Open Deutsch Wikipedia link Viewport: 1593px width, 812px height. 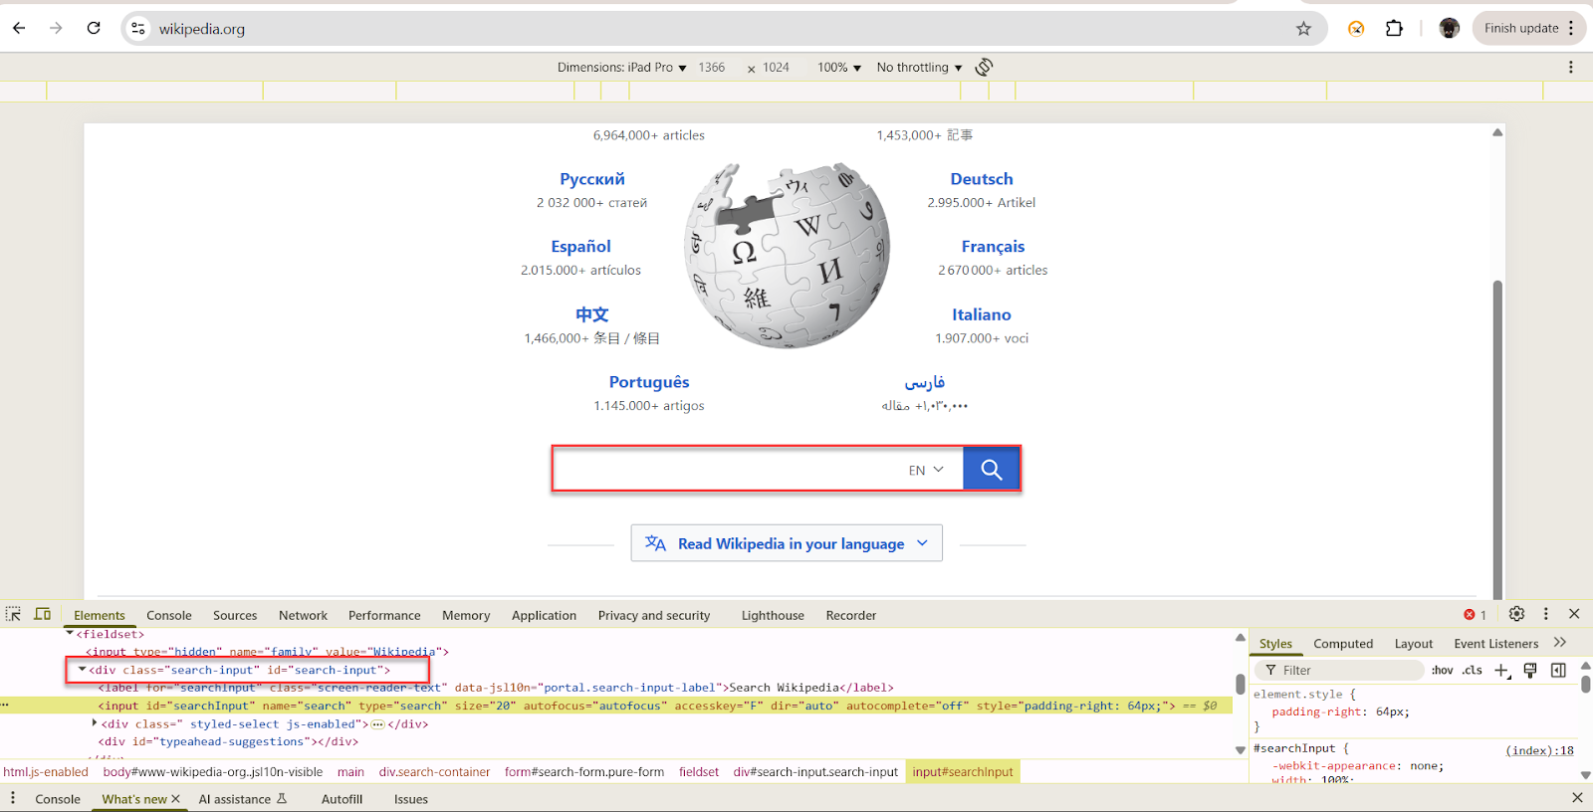[x=982, y=179]
